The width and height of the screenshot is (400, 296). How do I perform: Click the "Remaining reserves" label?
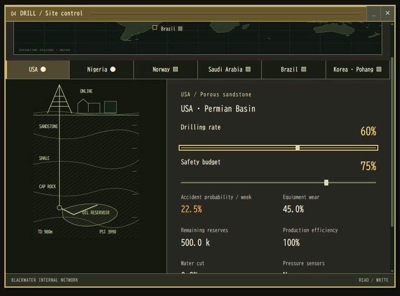(x=204, y=230)
